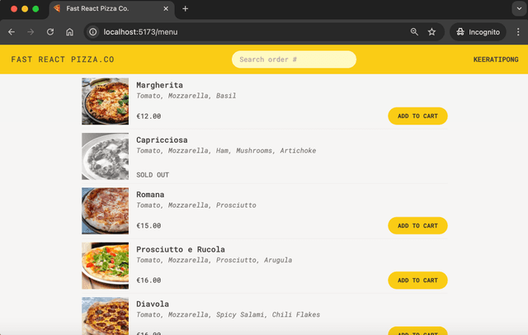Open the Chrome three-dot menu

coord(518,32)
